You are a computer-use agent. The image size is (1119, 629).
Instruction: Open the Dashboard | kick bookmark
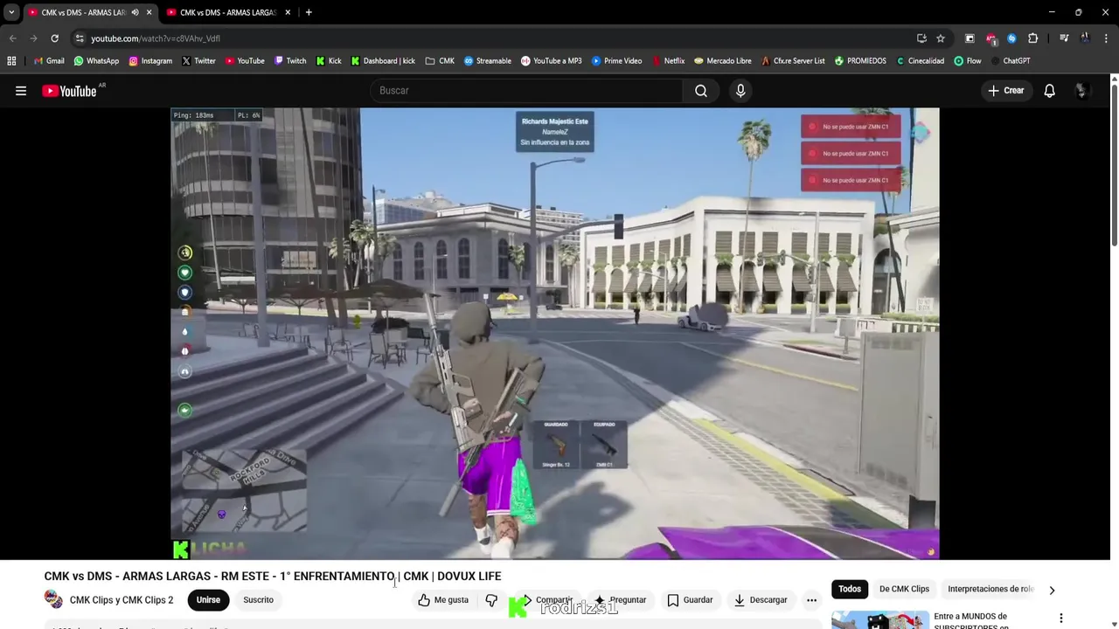pyautogui.click(x=383, y=61)
